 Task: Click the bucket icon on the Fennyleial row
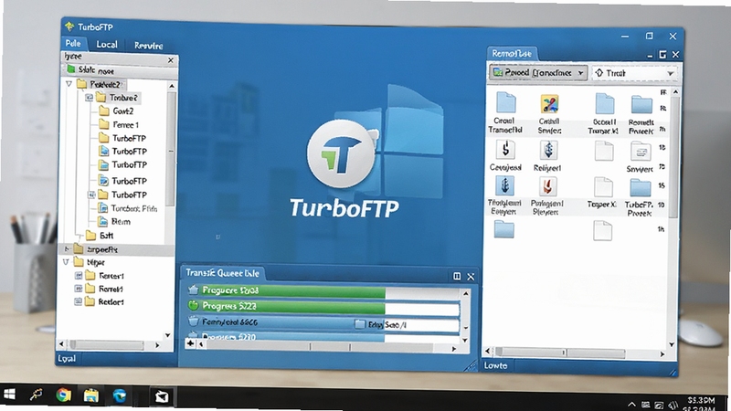pos(193,321)
